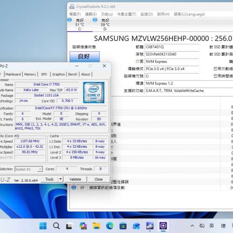Viewport: 233px width, 233px height.
Task: Open the Bench tab in CPU-Z
Action: [73, 74]
